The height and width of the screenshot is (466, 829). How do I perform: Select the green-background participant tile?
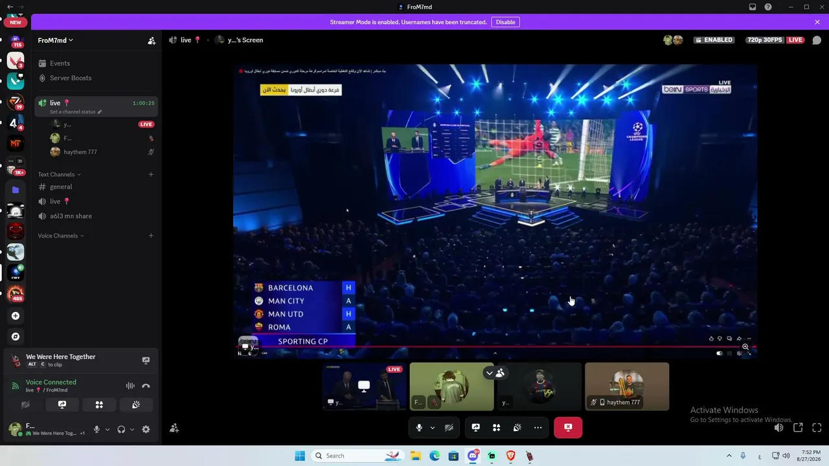click(x=452, y=386)
